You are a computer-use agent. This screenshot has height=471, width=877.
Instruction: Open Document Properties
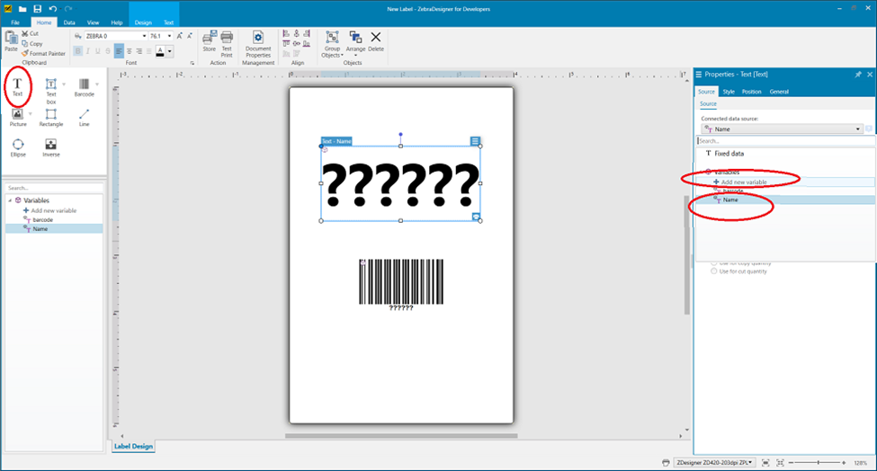(258, 43)
